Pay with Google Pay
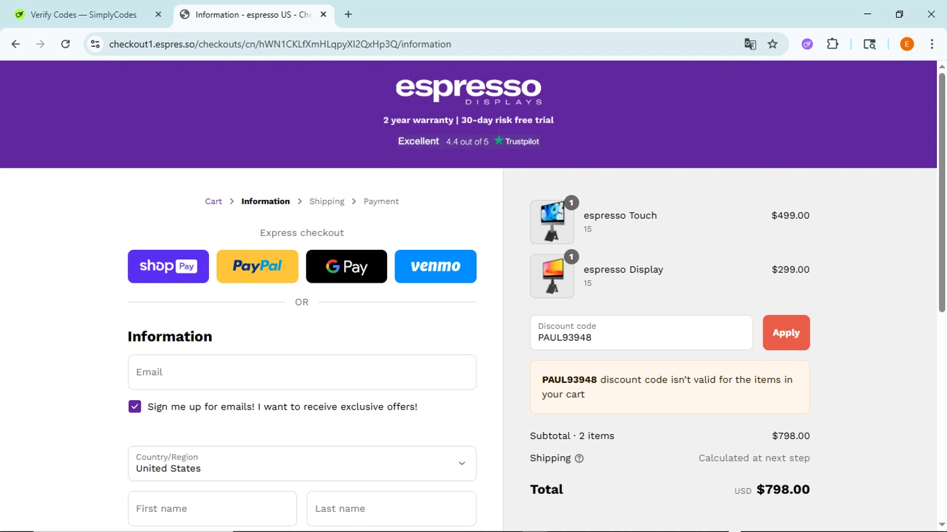This screenshot has width=947, height=532. tap(346, 266)
